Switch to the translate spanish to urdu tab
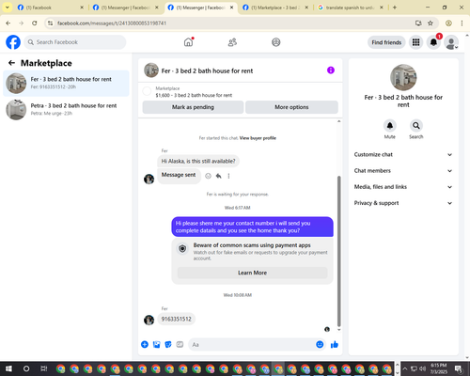 point(351,8)
